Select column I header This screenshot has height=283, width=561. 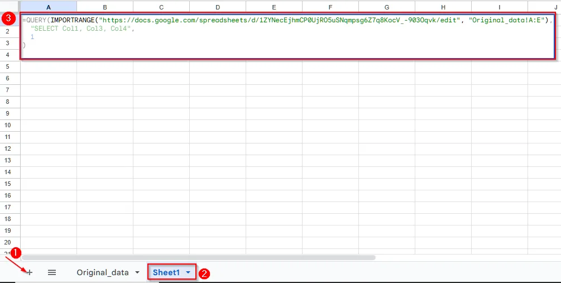coord(500,7)
